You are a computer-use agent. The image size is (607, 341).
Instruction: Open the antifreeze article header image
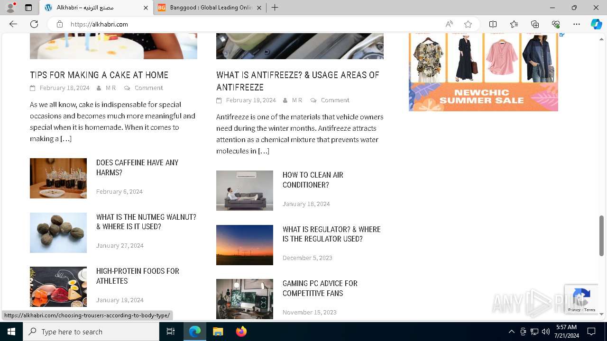coord(300,46)
